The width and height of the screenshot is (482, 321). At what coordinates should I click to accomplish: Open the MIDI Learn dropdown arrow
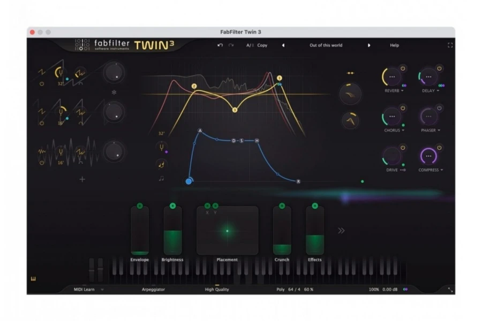pos(102,289)
